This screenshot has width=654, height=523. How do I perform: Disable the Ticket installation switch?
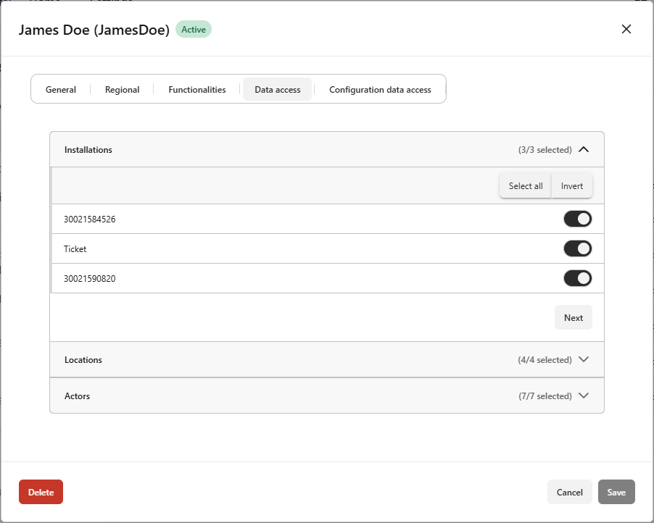pos(577,248)
